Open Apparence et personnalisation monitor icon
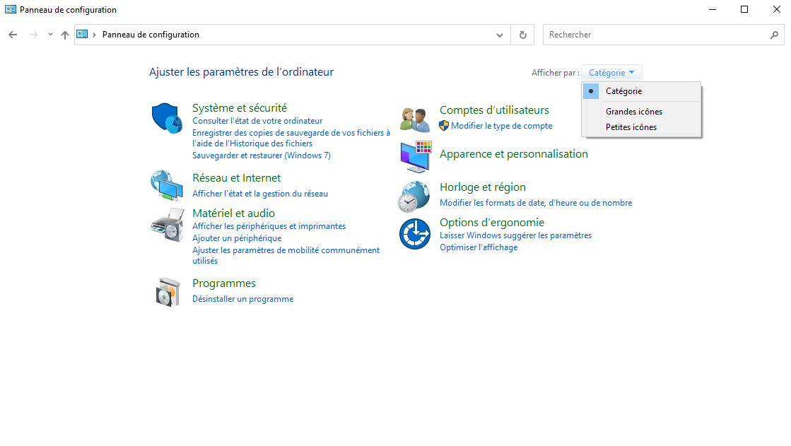The width and height of the screenshot is (791, 446). [415, 157]
